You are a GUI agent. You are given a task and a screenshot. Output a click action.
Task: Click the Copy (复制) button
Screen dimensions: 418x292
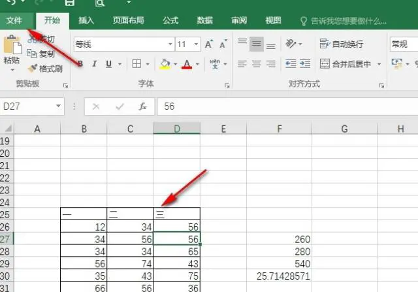(x=40, y=54)
